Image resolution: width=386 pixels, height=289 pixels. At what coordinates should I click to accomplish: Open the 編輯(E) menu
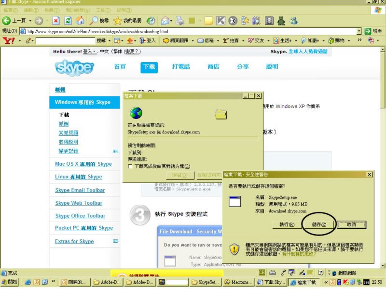point(31,10)
